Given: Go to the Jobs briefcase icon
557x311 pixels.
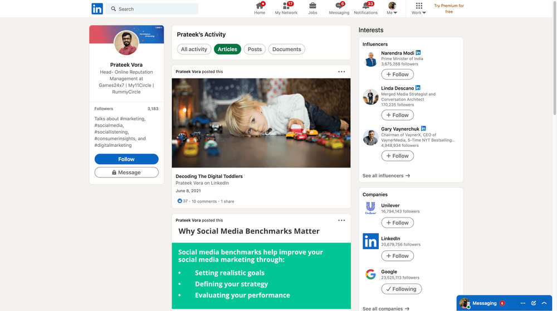Looking at the screenshot, I should click(312, 6).
